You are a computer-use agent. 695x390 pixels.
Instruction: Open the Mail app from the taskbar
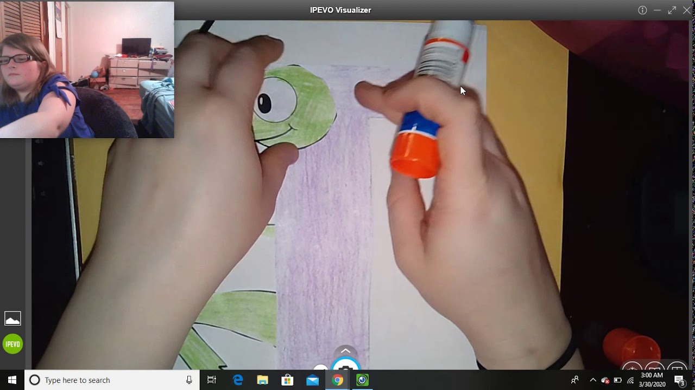click(312, 380)
